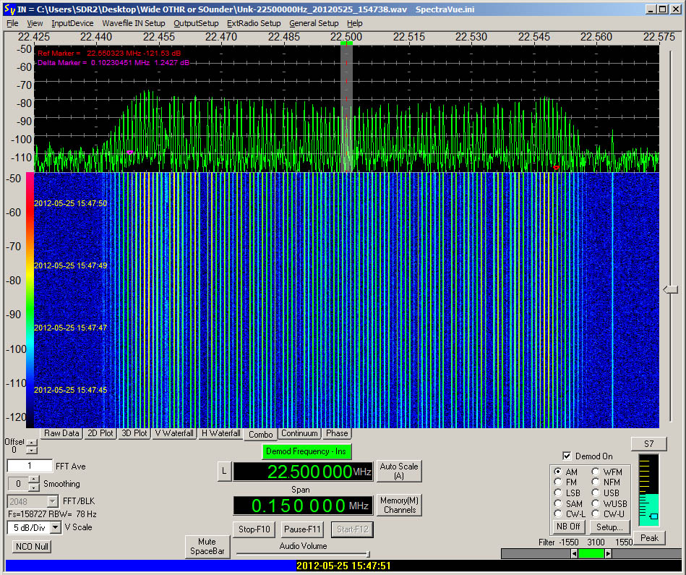
Task: Open the ExtRadio Setup menu
Action: pyautogui.click(x=254, y=23)
